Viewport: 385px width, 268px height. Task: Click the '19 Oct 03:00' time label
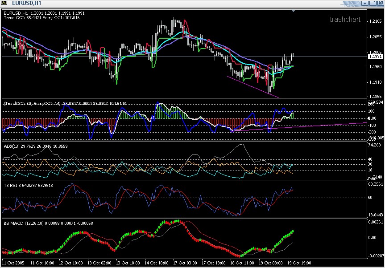(271, 263)
